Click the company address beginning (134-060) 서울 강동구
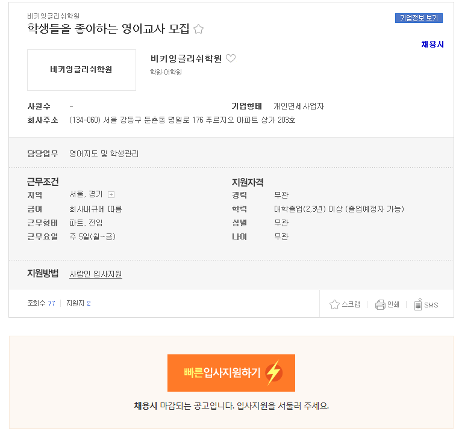 tap(183, 120)
